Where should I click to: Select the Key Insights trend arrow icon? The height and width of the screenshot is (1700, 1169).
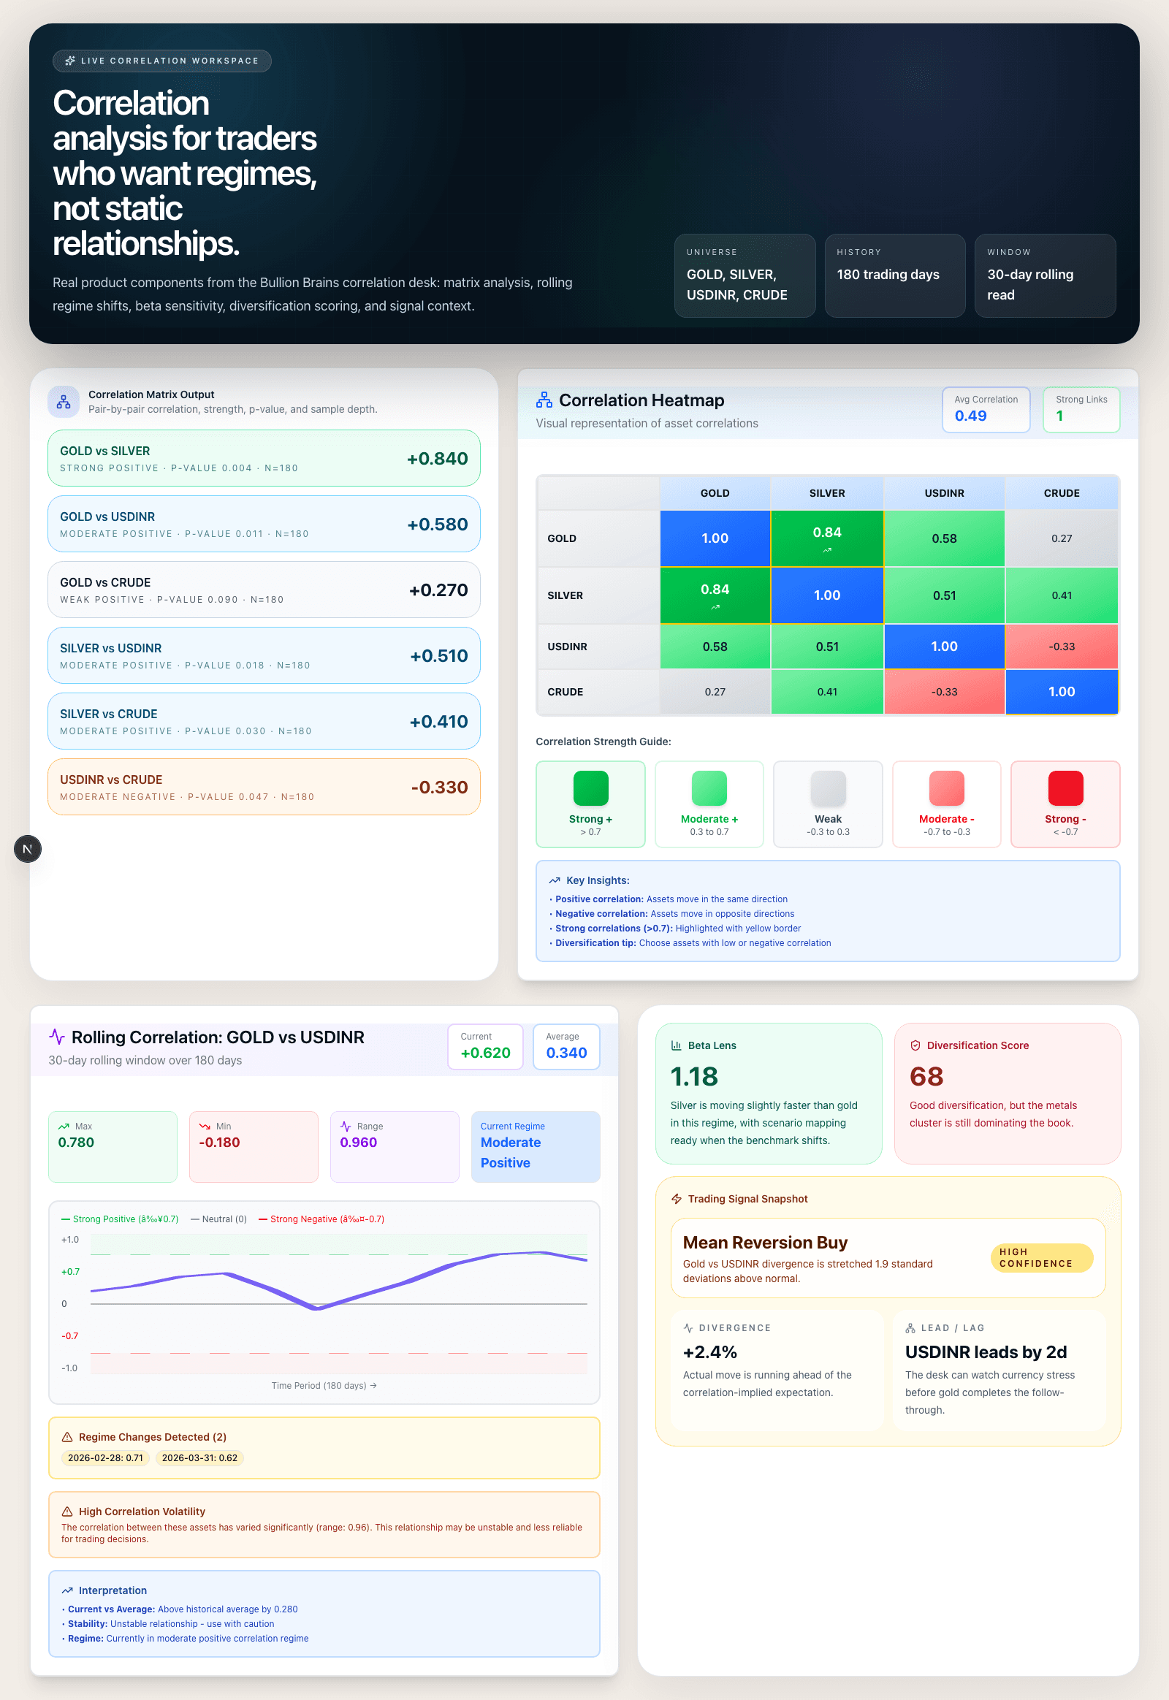point(555,880)
